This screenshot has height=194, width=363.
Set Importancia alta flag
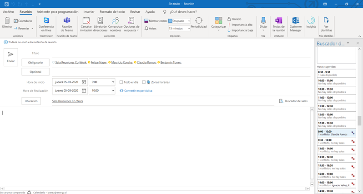240,25
